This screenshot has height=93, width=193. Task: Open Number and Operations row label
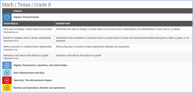(x=39, y=88)
